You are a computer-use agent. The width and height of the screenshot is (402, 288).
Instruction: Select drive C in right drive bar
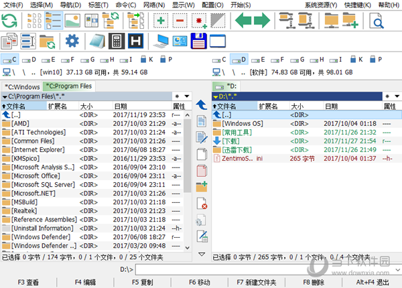tap(219, 60)
